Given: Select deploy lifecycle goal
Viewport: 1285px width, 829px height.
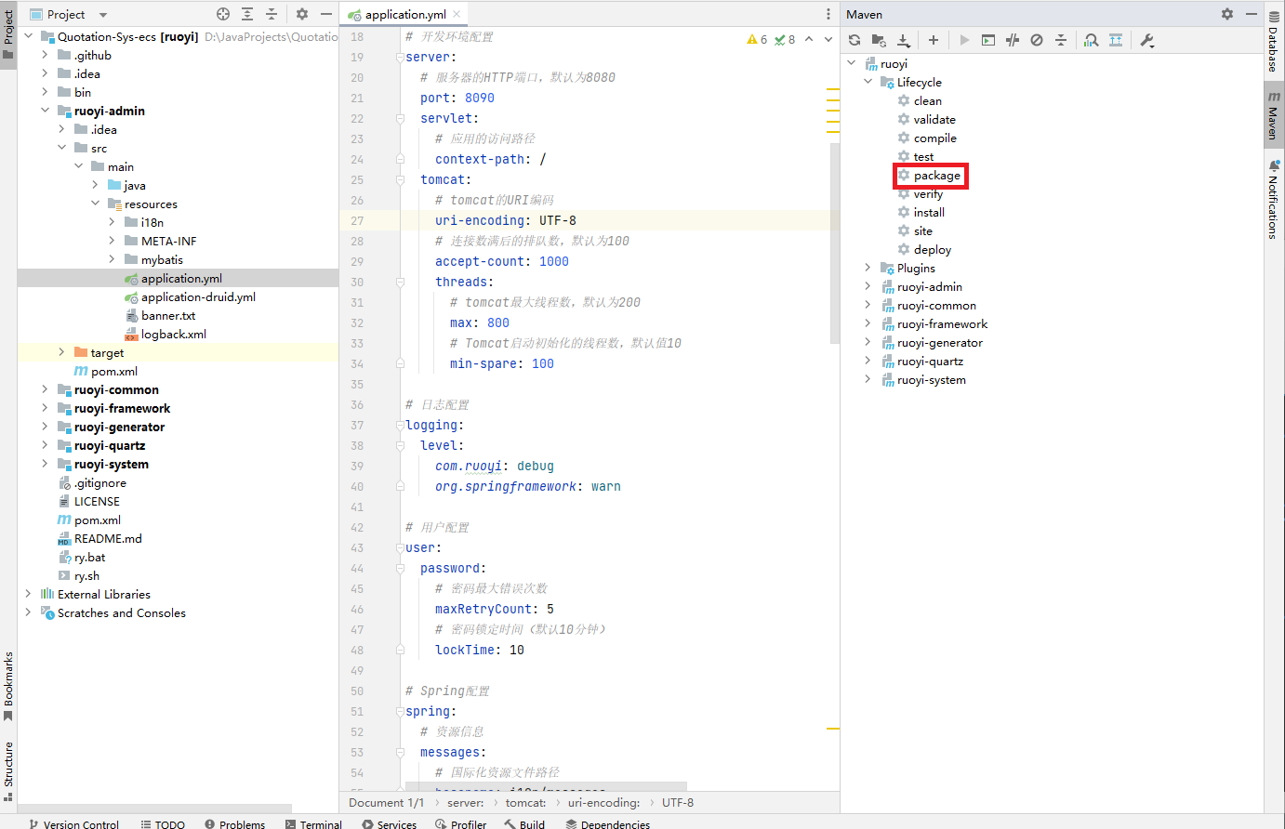Looking at the screenshot, I should click(x=932, y=249).
